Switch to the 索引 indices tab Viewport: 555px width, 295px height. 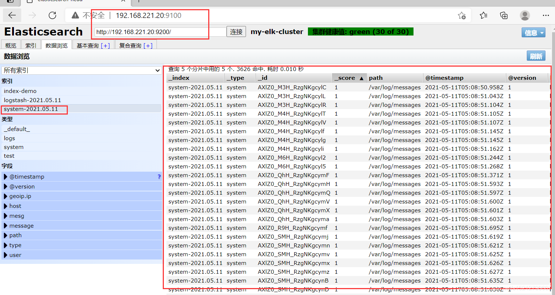click(x=31, y=45)
